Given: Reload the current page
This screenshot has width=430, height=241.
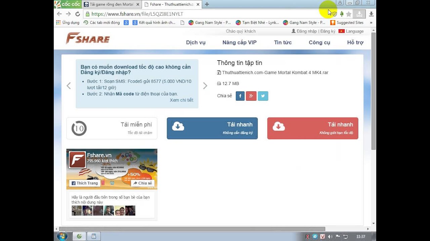Looking at the screenshot, I should click(77, 14).
